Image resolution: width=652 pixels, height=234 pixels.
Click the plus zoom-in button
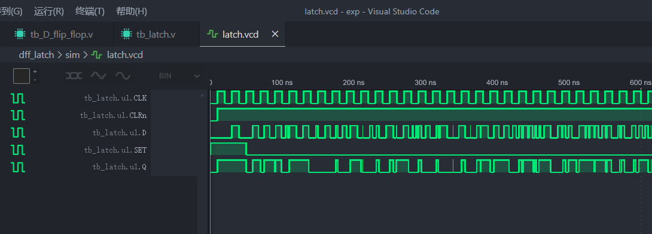tap(35, 72)
